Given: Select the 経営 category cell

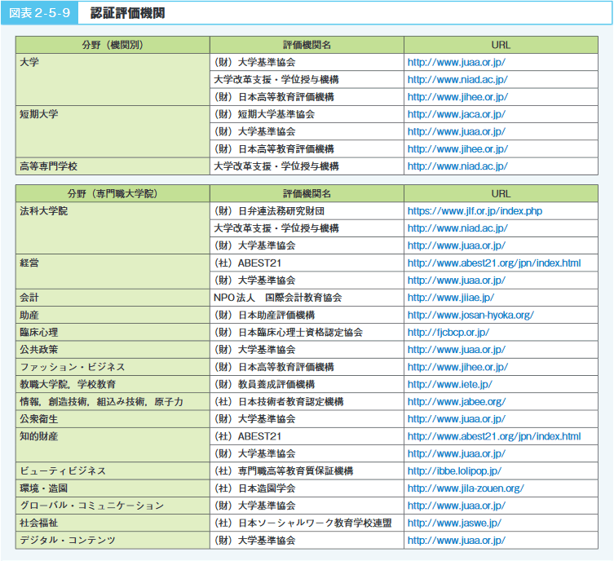Looking at the screenshot, I should [113, 272].
